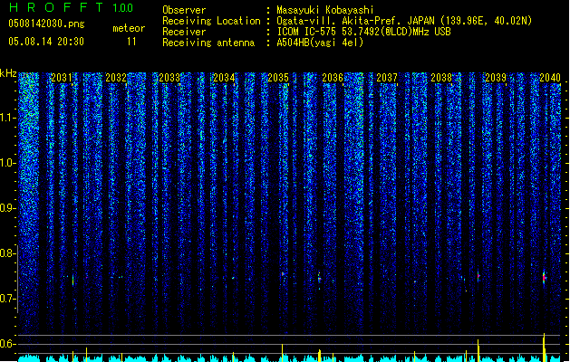
Task: Click the 1.1 kHz axis tick label
Action: coord(7,118)
